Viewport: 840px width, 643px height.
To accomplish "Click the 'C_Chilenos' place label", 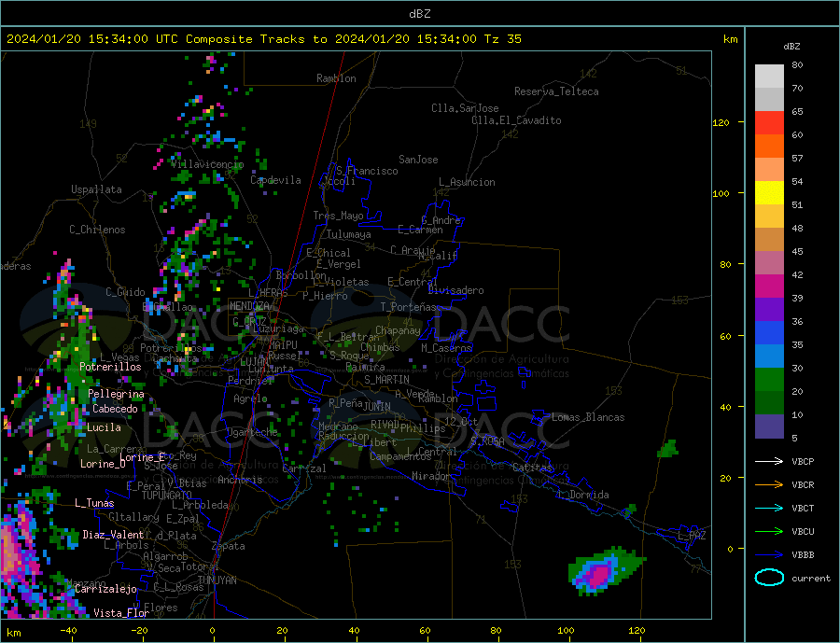I will [97, 230].
